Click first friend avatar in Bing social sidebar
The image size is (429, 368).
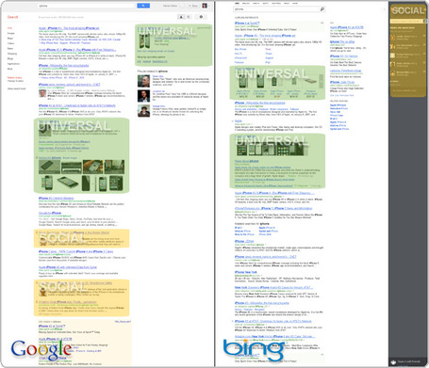tap(392, 38)
